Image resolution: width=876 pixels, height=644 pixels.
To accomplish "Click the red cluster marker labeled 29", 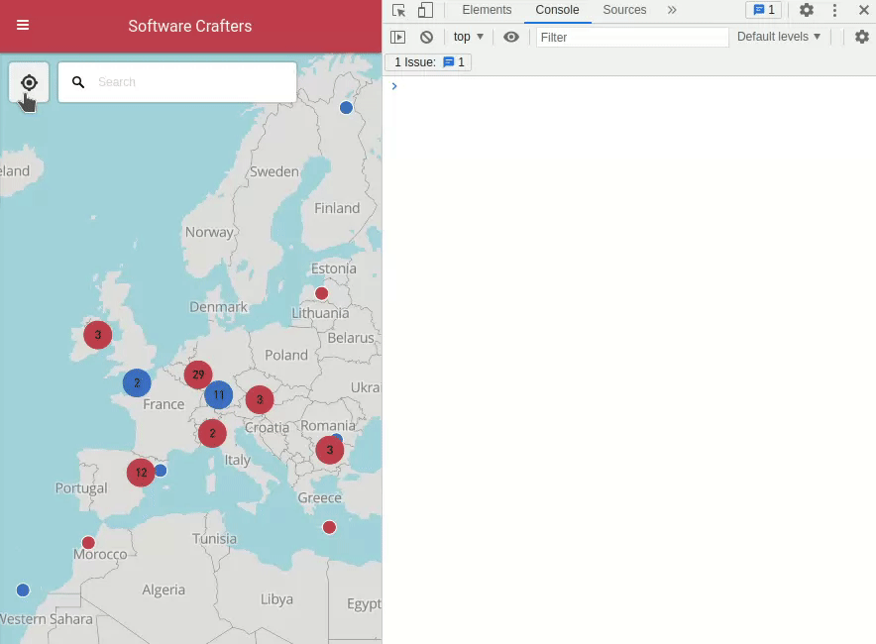I will [x=198, y=375].
